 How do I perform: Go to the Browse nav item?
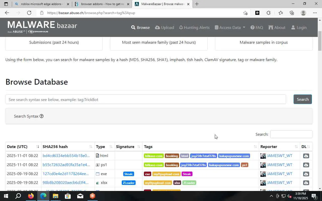coord(140,27)
